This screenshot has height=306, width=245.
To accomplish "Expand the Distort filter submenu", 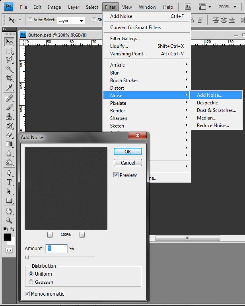I will [147, 88].
